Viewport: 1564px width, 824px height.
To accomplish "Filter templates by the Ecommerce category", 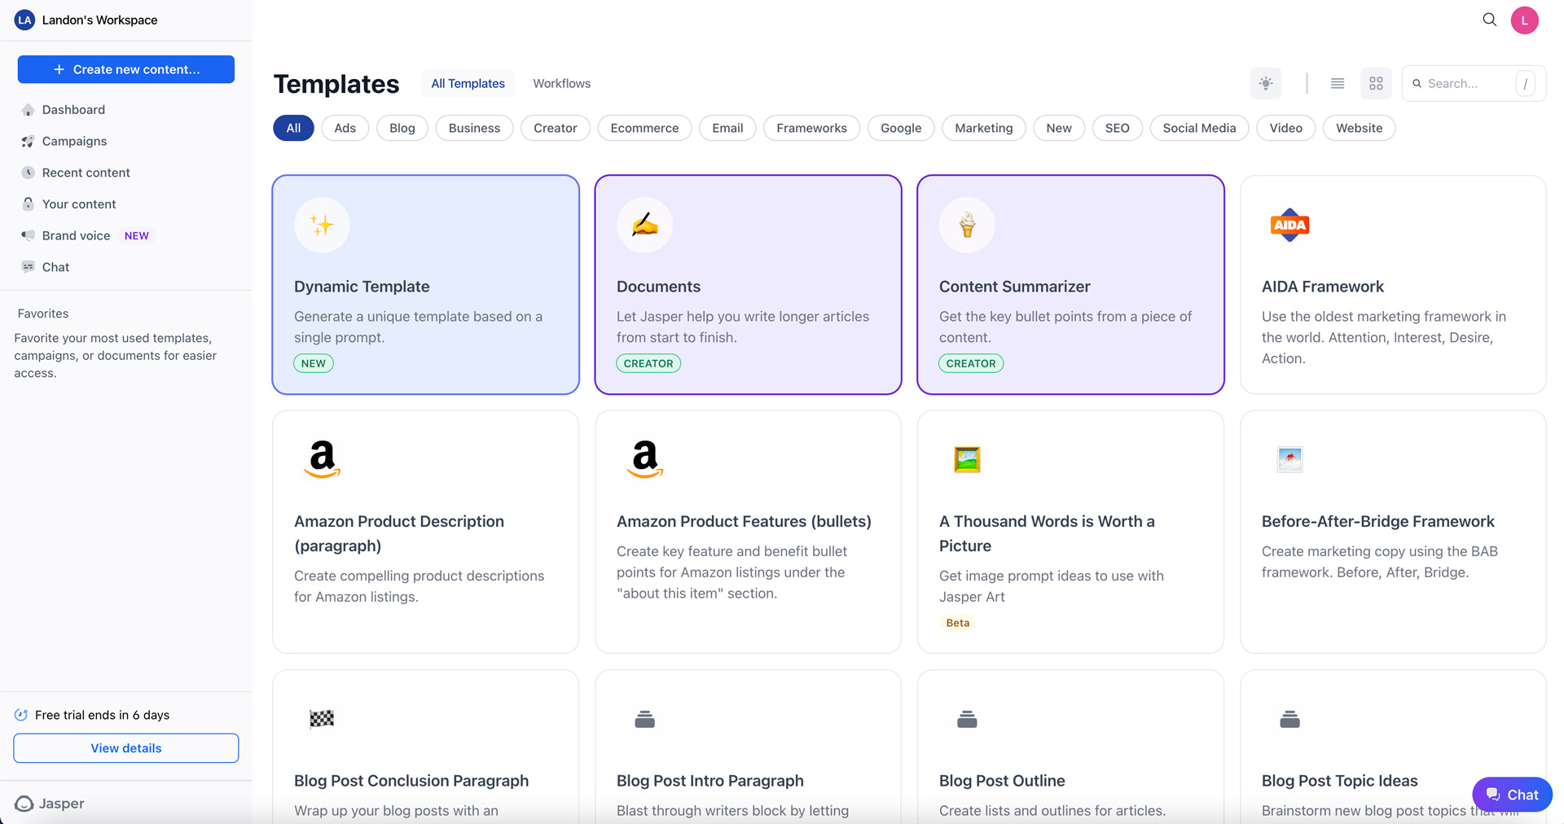I will [644, 128].
